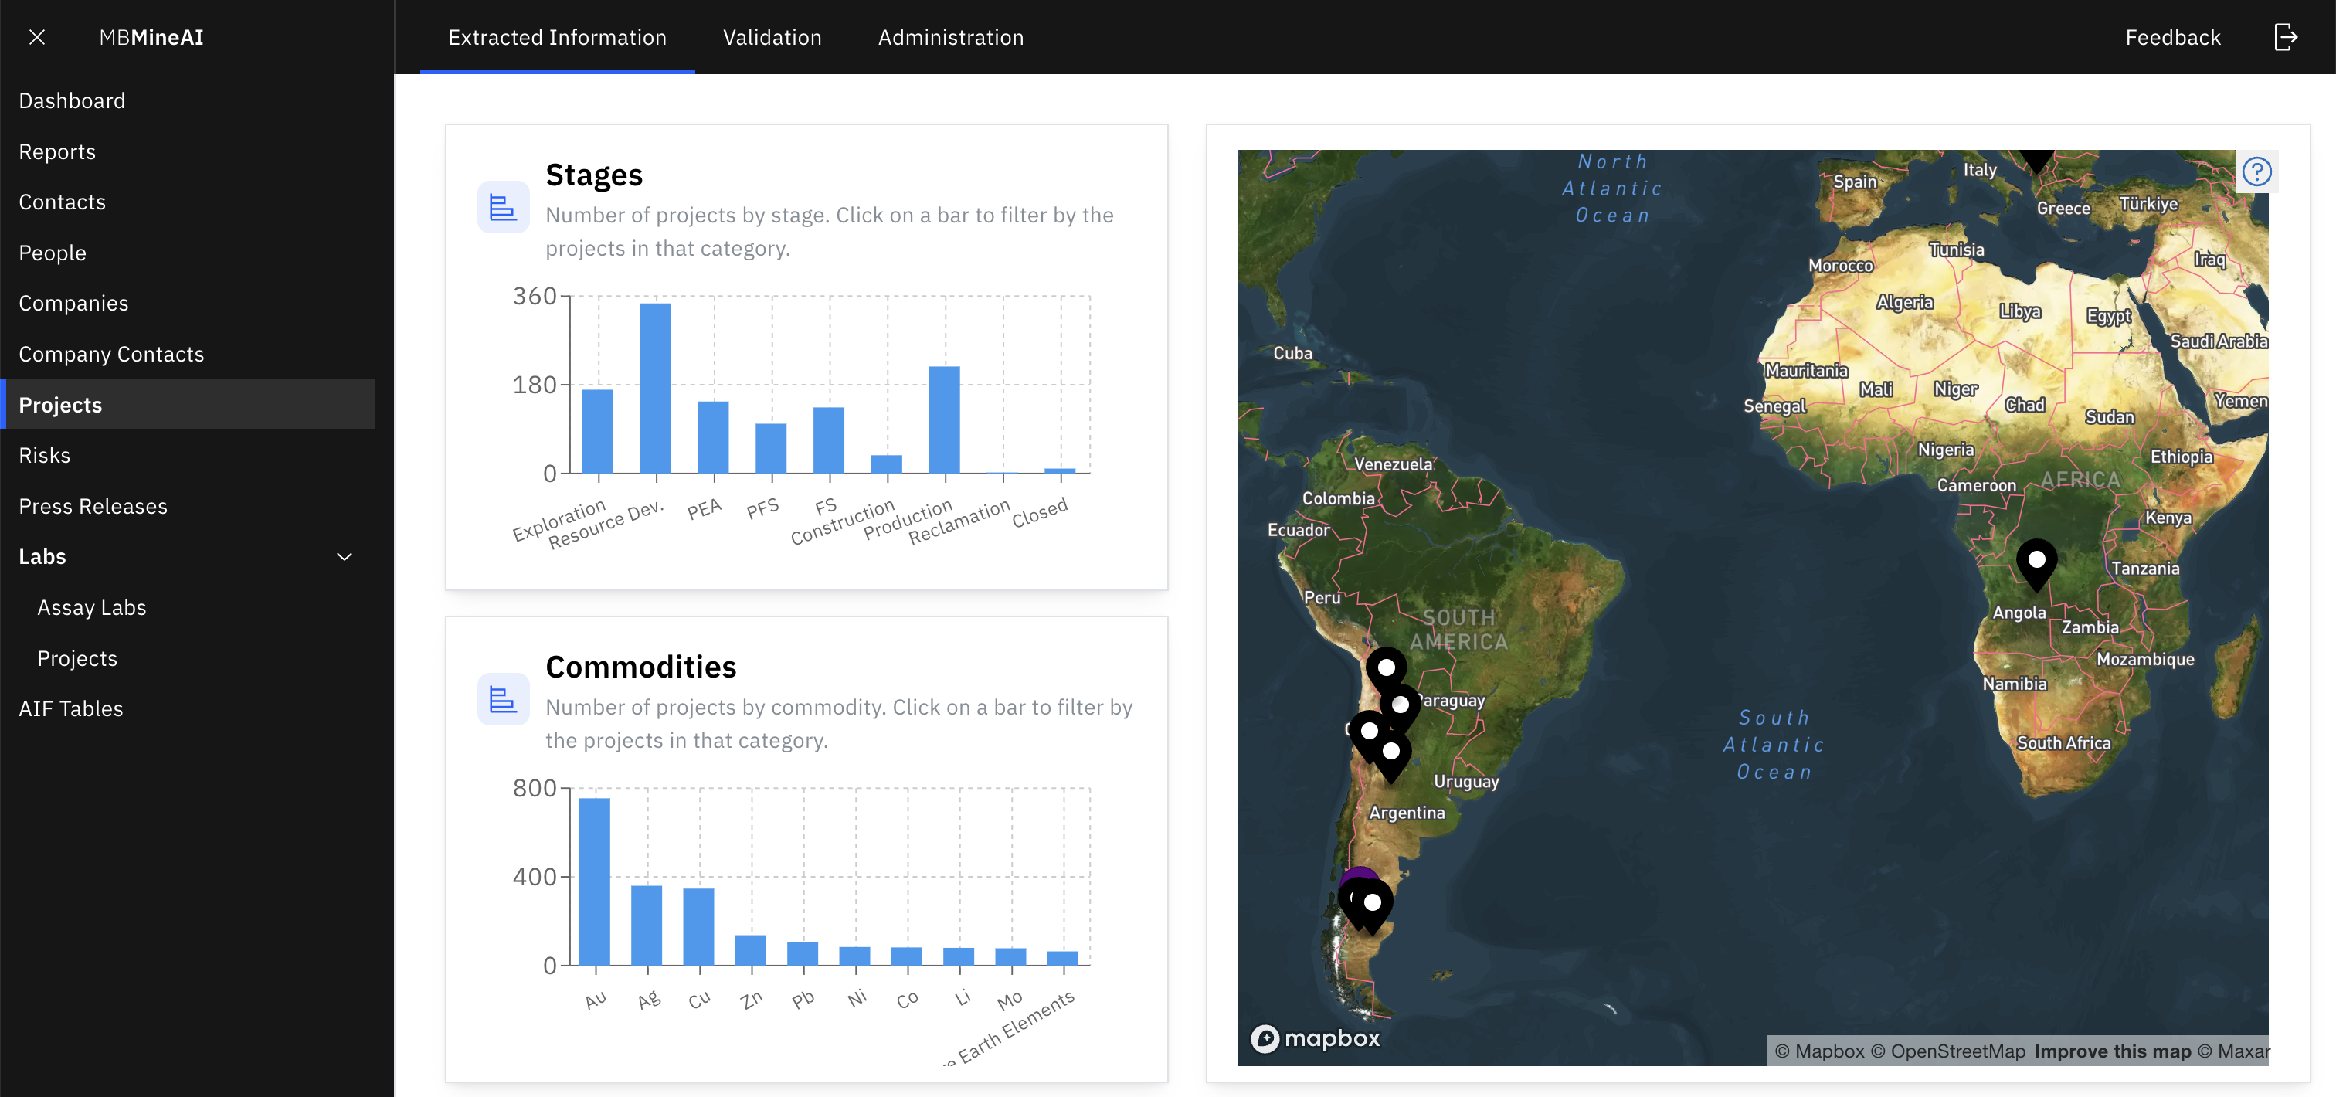Open the Company Contacts page
The width and height of the screenshot is (2336, 1097).
click(111, 354)
